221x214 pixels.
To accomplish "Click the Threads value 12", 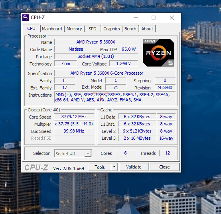I will tap(168, 153).
